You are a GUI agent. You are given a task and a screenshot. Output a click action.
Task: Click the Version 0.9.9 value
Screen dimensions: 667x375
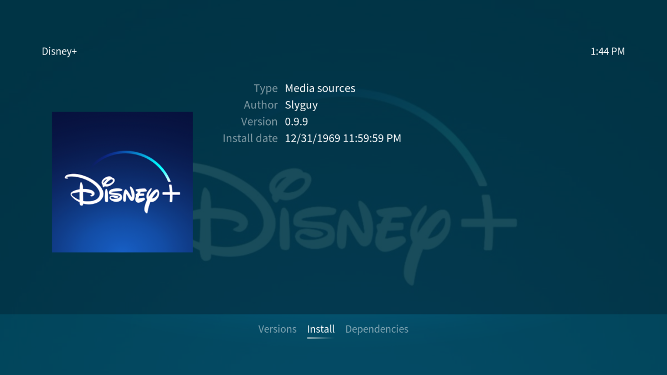[x=296, y=121]
